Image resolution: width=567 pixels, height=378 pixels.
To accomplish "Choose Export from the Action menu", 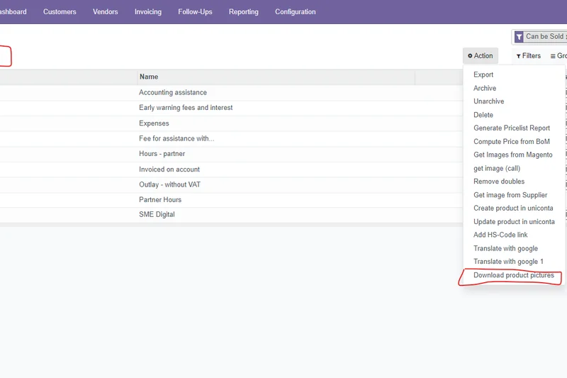I will pyautogui.click(x=483, y=74).
